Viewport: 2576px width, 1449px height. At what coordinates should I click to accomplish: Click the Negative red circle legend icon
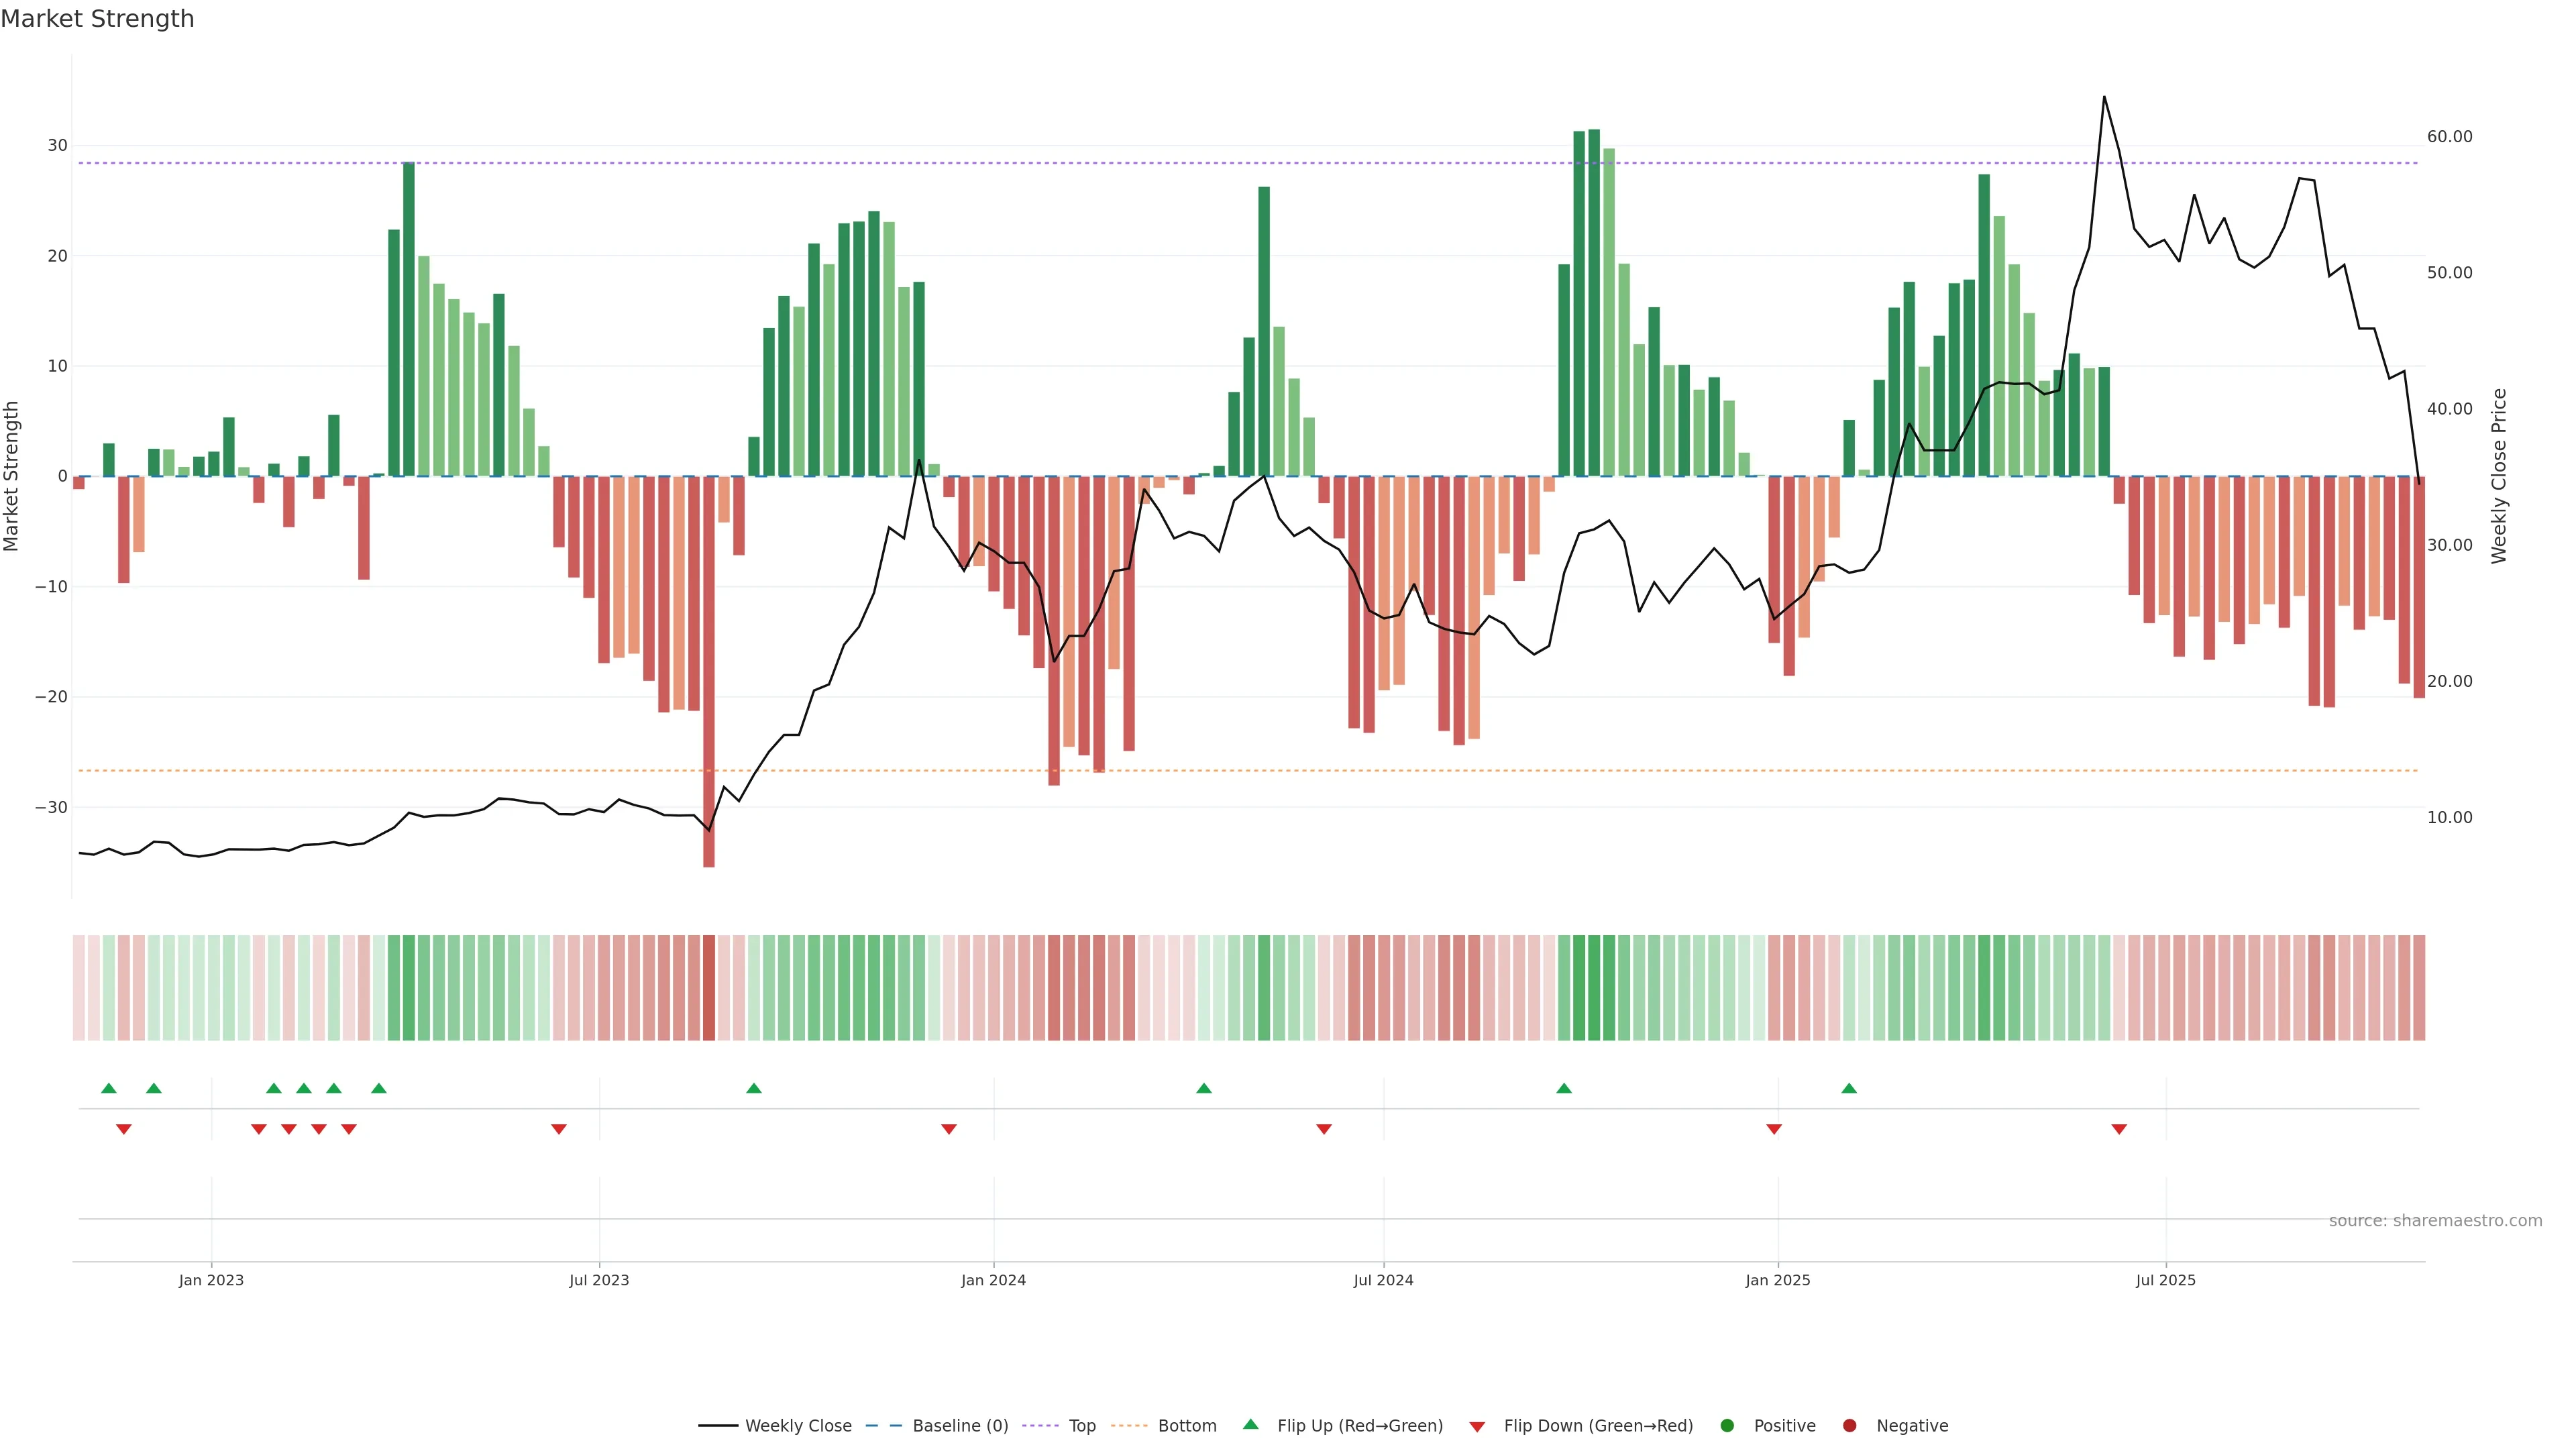pos(1849,1426)
